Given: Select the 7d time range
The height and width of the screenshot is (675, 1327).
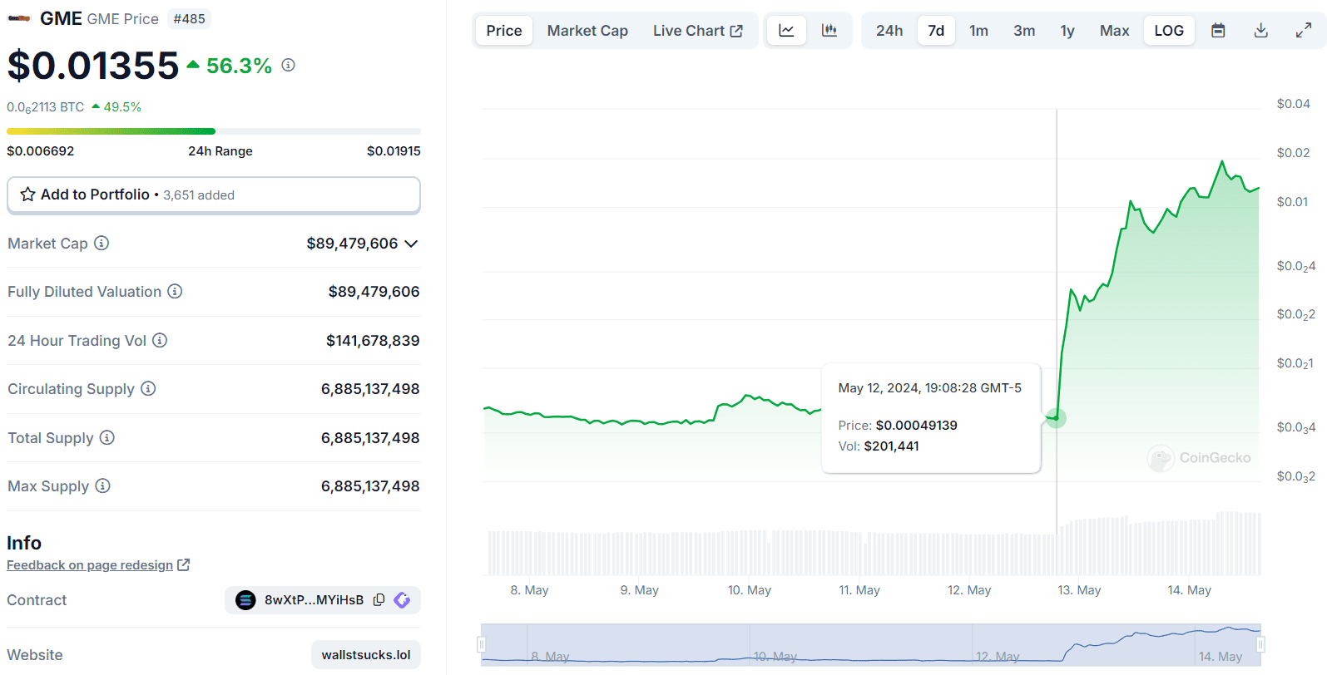Looking at the screenshot, I should 936,31.
